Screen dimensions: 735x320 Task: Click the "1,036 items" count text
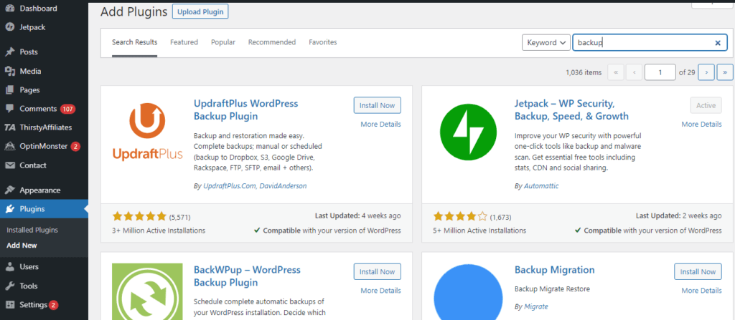pyautogui.click(x=583, y=72)
